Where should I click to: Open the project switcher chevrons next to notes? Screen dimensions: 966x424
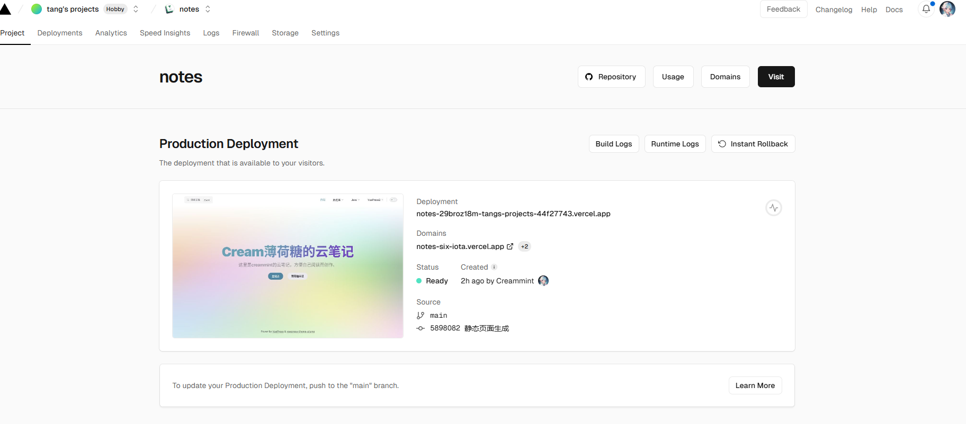click(x=208, y=9)
